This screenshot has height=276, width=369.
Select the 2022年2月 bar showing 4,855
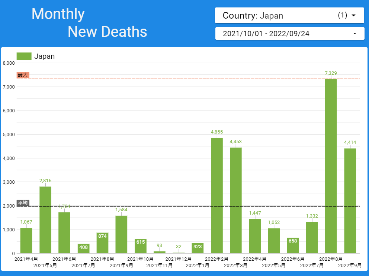(x=217, y=196)
